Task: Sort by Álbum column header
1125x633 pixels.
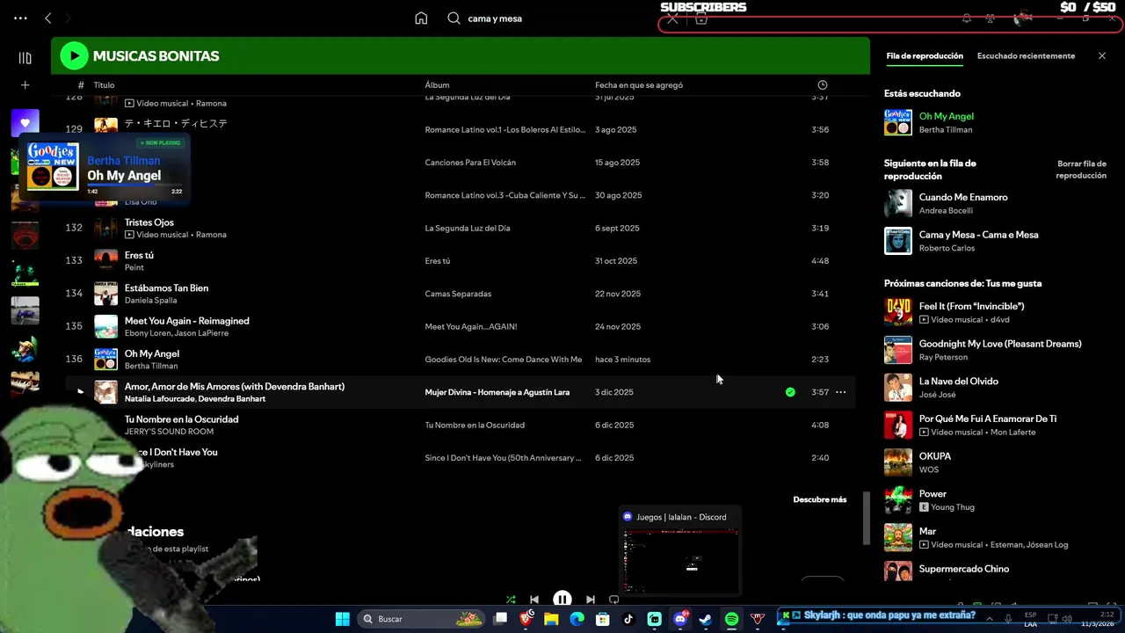Action: (437, 85)
